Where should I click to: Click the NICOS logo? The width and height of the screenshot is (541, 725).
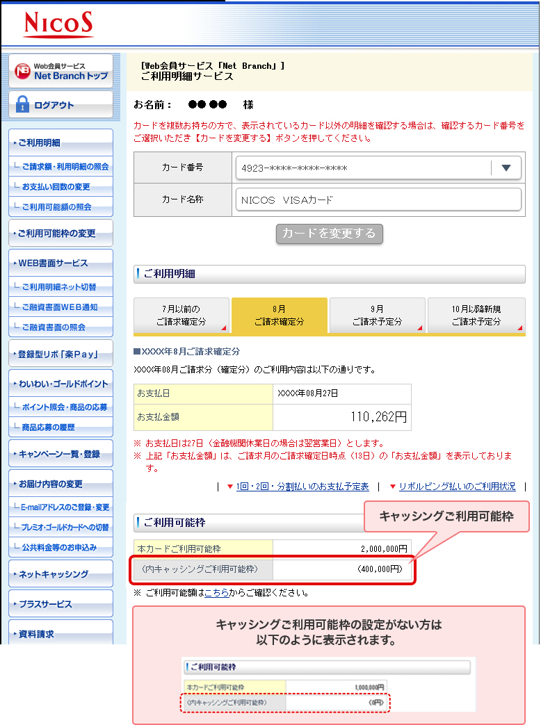click(58, 24)
